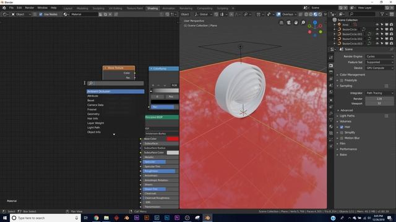Open the File menu
The image size is (396, 222).
[11, 8]
